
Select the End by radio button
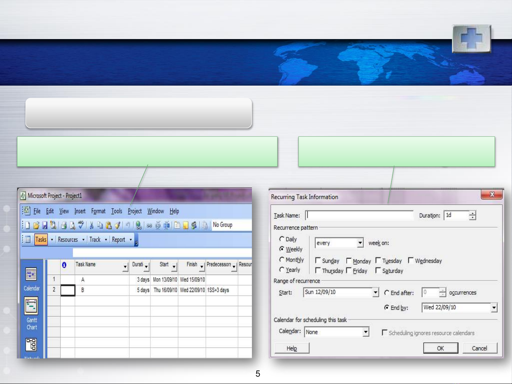pyautogui.click(x=387, y=307)
